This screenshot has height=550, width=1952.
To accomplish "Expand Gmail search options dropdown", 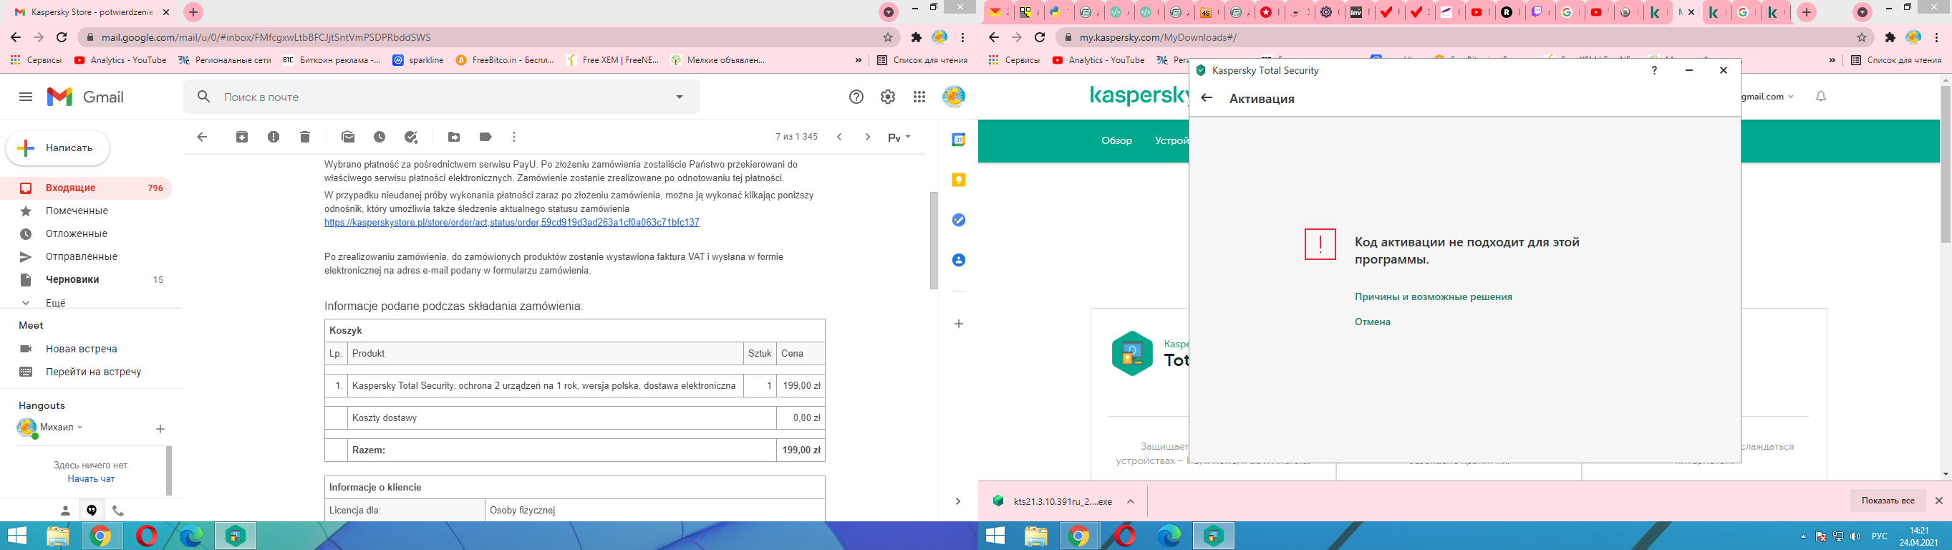I will coord(679,97).
